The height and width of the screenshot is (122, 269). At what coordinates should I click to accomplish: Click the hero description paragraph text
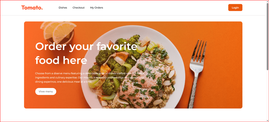click(x=90, y=78)
